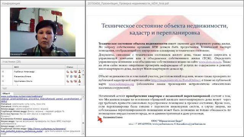Viewport: 244px width, 137px height.
Task: Click chat message 'увеличивается внизу экрана'
Action: point(32,109)
